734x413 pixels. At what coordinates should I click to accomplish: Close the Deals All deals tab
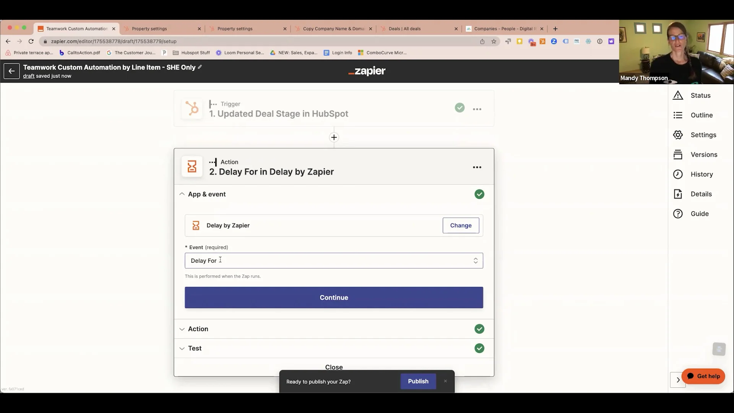tap(456, 29)
